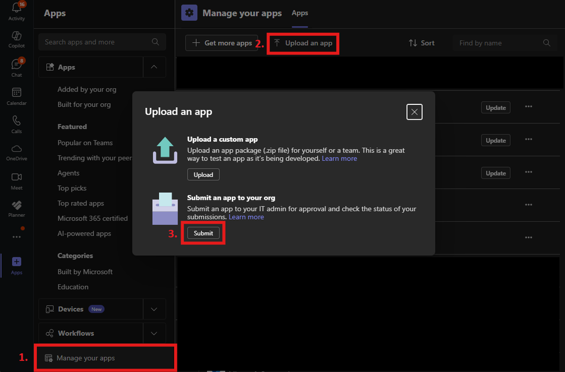Select Top picks category

point(72,188)
